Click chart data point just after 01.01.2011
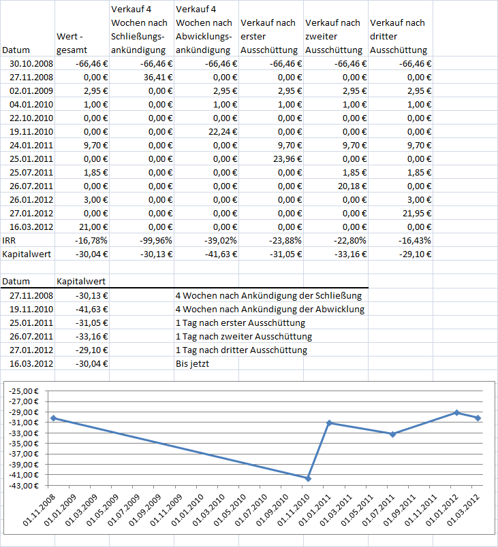The height and width of the screenshot is (547, 498). pos(329,422)
